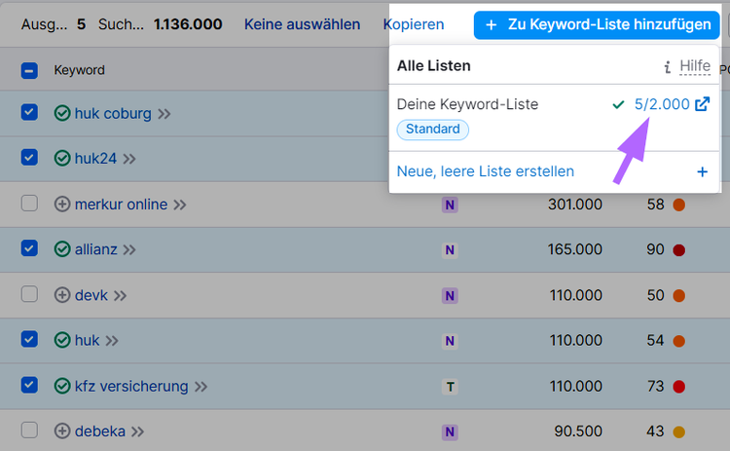Open the kfz versicherung keyword link

pos(131,387)
